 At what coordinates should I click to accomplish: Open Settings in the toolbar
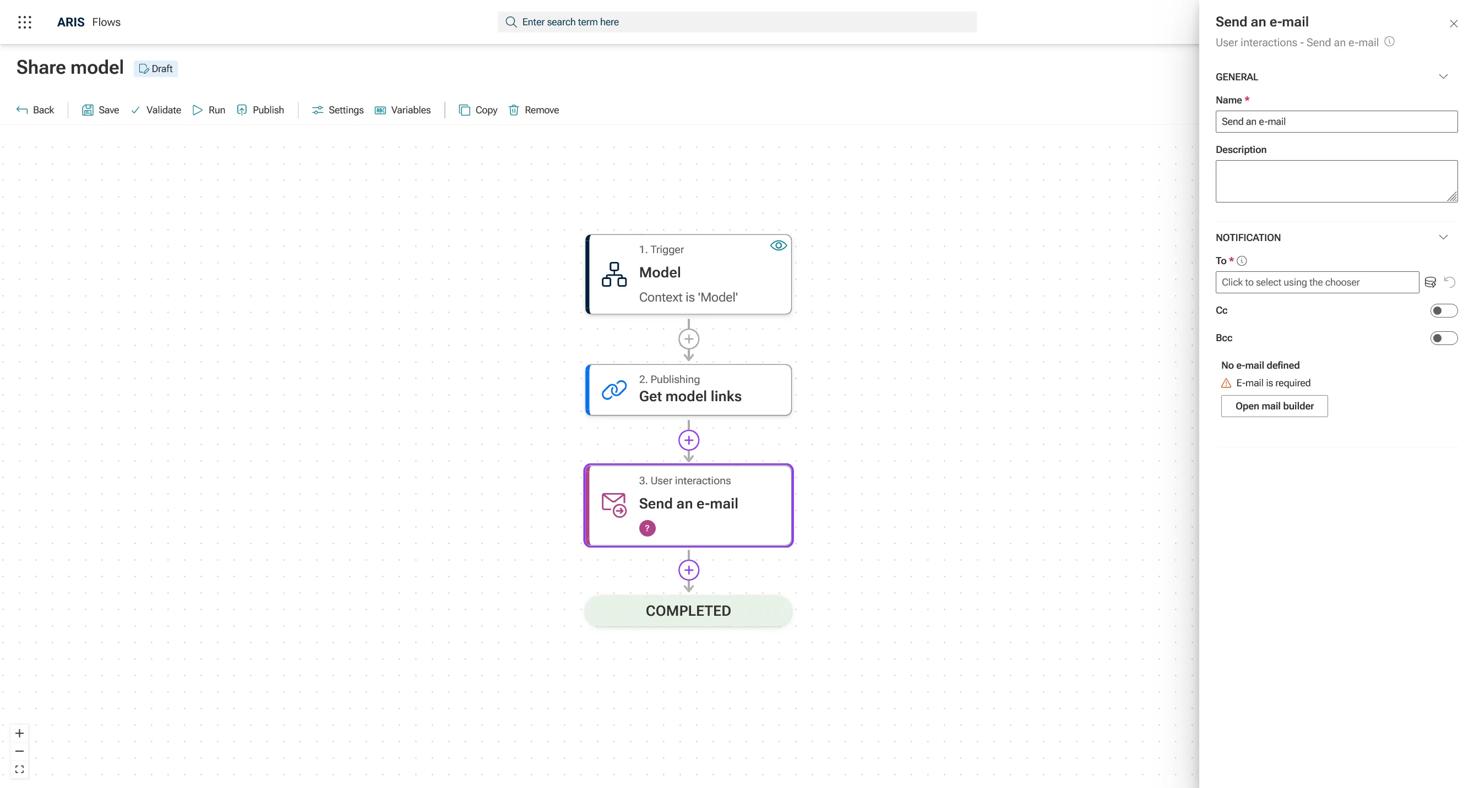point(338,110)
